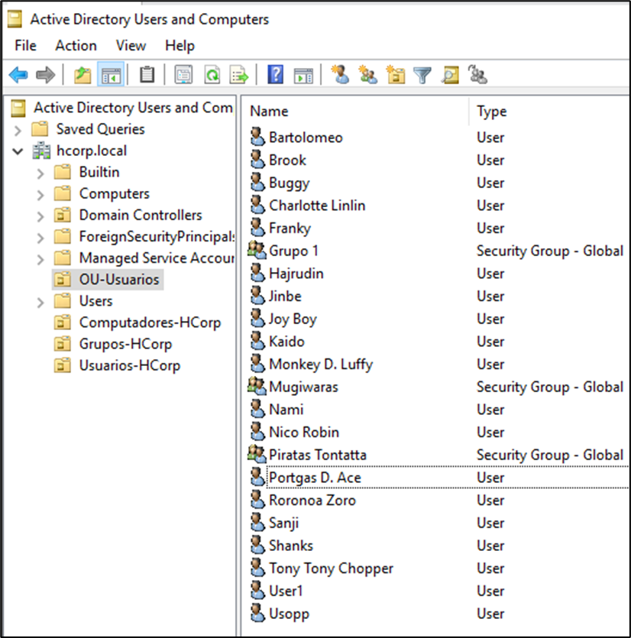Click the Back arrow in toolbar
Image resolution: width=631 pixels, height=638 pixels.
18,75
